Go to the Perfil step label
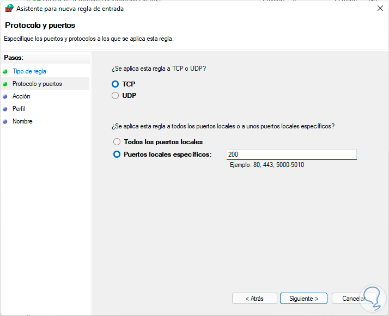This screenshot has height=316, width=389. click(x=19, y=109)
